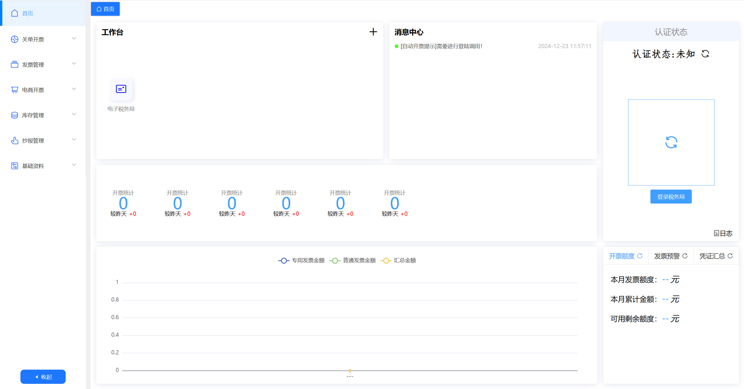Expand the 基础资料 menu chevron
The image size is (744, 389).
[x=74, y=165]
